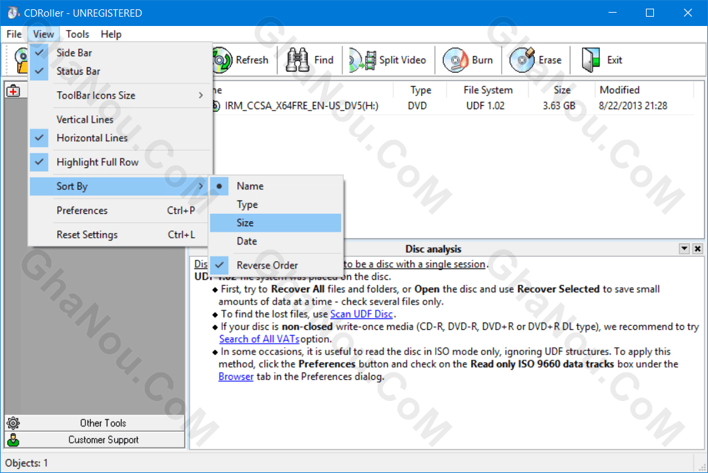This screenshot has height=473, width=708.
Task: Open the Customer Support sidebar section
Action: point(95,440)
